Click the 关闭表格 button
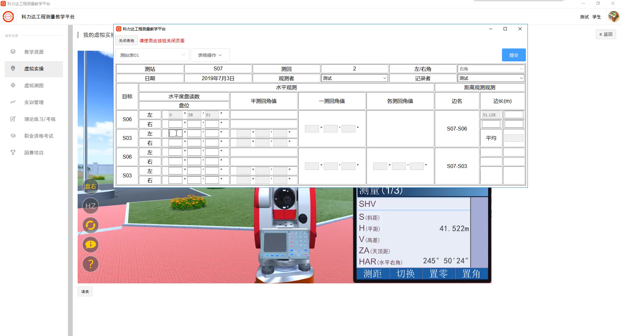The height and width of the screenshot is (336, 621). tap(126, 41)
